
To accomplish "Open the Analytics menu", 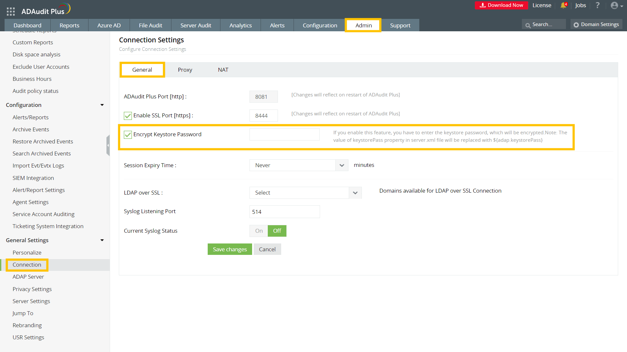I will click(x=240, y=25).
